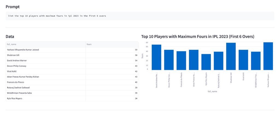
Task: Click the fours value 34
Action: pyautogui.click(x=136, y=98)
